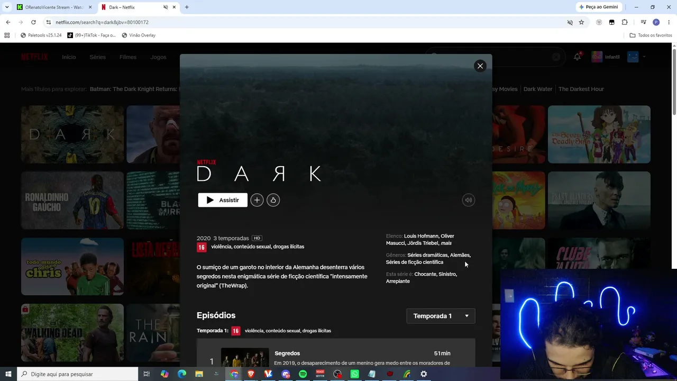Select episode 1 Segredos thumbnail
The width and height of the screenshot is (677, 381).
245,358
